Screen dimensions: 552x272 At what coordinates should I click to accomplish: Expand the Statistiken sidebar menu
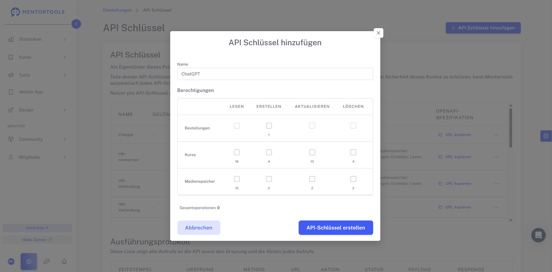37,39
